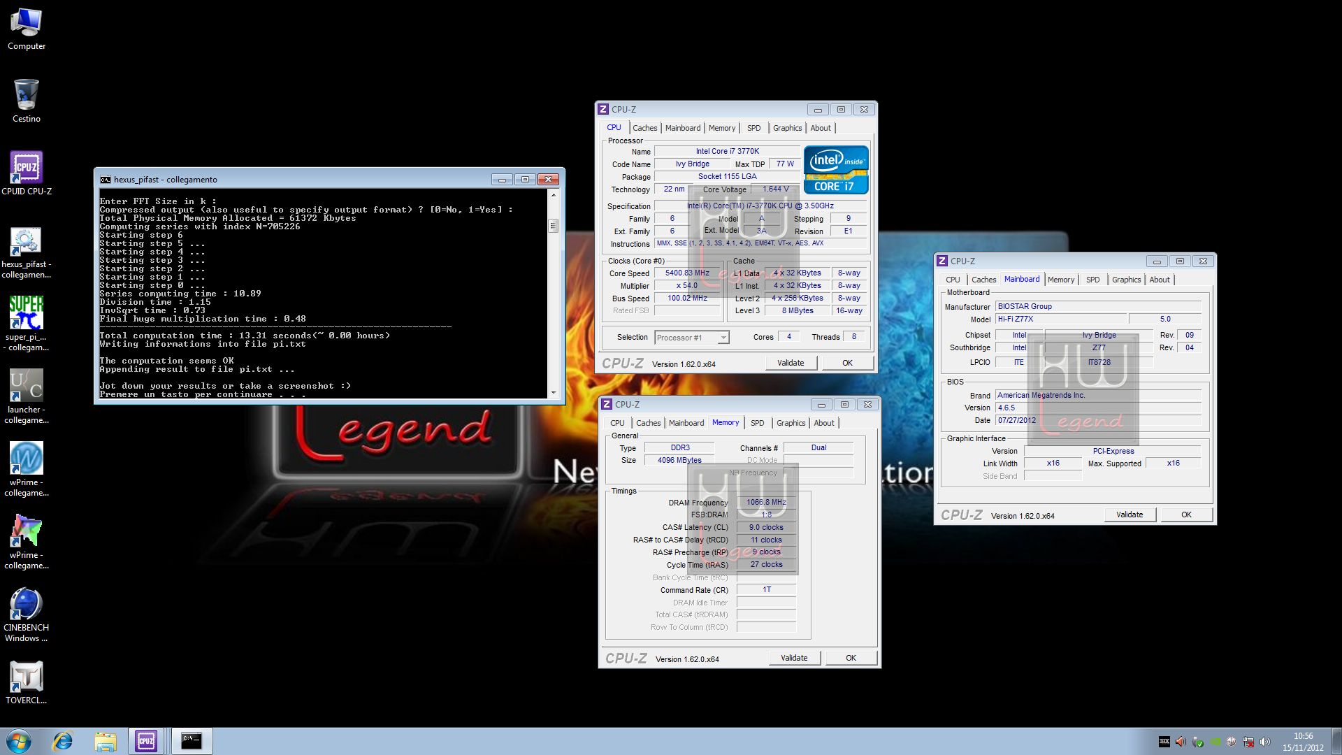
Task: Open Graphics tab in the Mainboard CPU-Z window
Action: point(1126,280)
